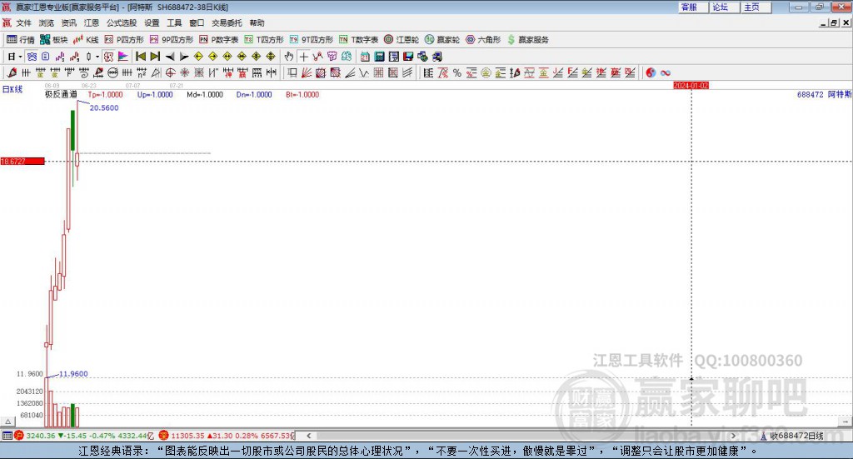Open the 江恩 menu
This screenshot has height=459, width=853.
click(92, 22)
